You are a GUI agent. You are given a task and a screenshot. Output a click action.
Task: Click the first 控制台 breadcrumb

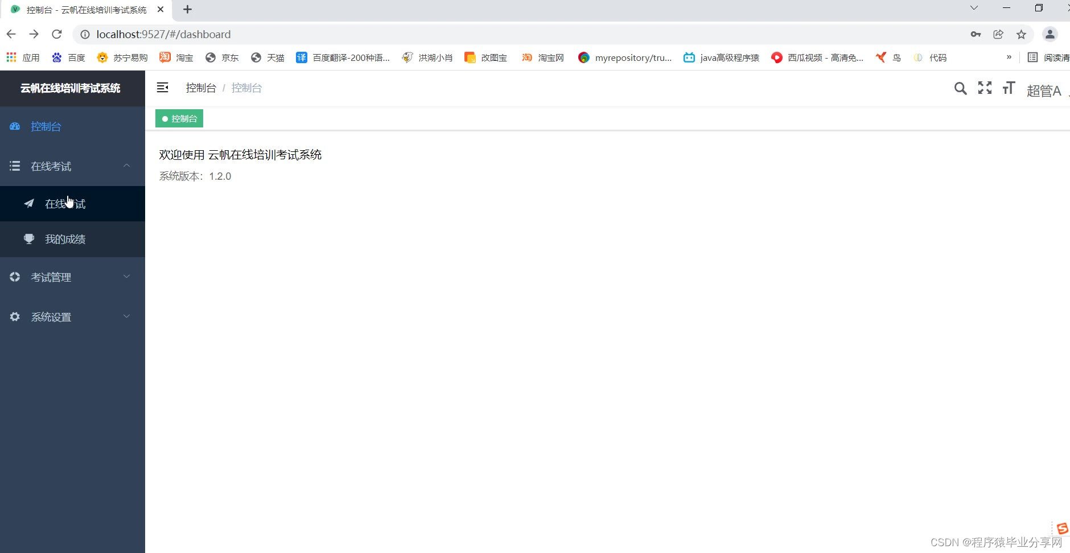201,88
